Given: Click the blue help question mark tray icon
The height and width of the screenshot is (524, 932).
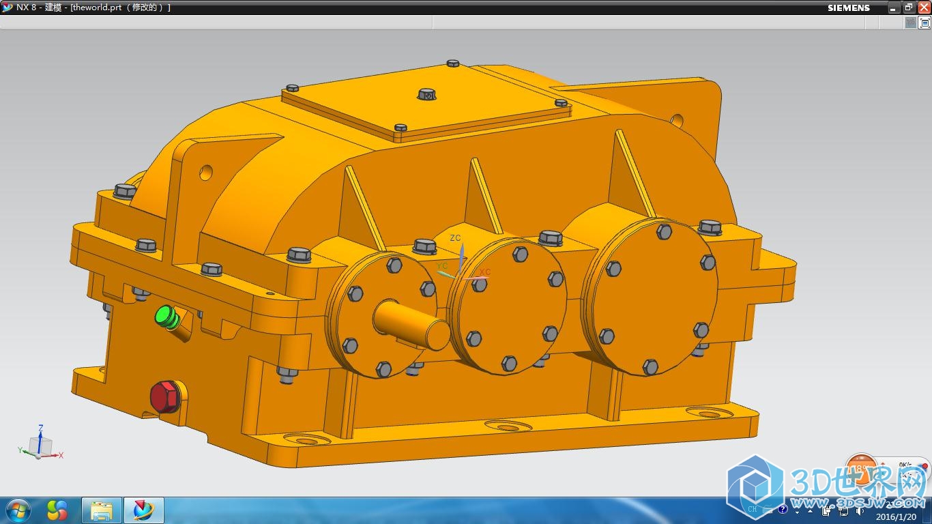Looking at the screenshot, I should pos(783,509).
